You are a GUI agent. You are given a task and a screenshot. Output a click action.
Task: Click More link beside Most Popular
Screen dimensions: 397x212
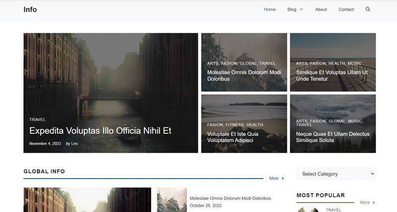tap(367, 203)
